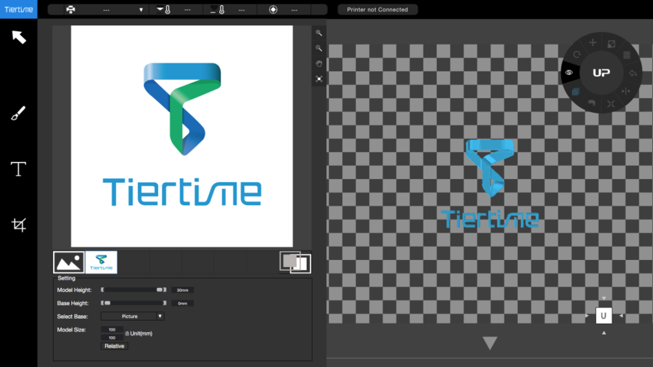Click the rotate icon in wheel menu
The width and height of the screenshot is (653, 367).
(x=577, y=54)
